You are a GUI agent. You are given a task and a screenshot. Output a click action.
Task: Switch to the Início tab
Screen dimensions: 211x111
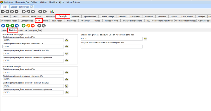pyautogui.click(x=5, y=7)
